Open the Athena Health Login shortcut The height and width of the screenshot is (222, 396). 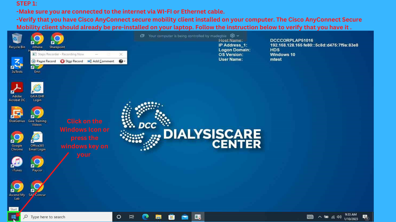click(37, 42)
